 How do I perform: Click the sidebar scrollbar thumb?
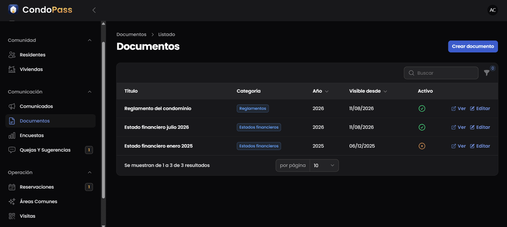click(103, 120)
